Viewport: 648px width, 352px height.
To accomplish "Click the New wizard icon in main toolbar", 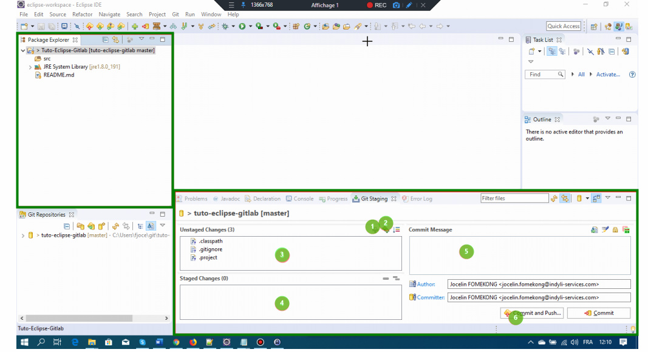I will [x=24, y=27].
